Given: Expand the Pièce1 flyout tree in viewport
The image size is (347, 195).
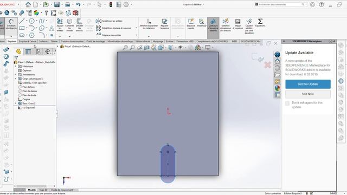Looking at the screenshot, I should click(x=58, y=47).
